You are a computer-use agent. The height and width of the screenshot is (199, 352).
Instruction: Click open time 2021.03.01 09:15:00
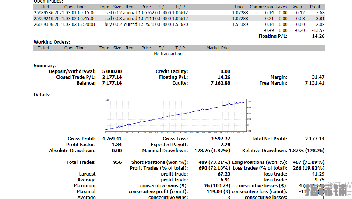pyautogui.click(x=75, y=13)
